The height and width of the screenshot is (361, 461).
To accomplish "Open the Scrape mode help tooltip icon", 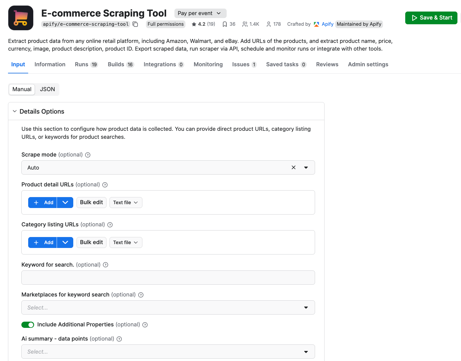I will (88, 155).
